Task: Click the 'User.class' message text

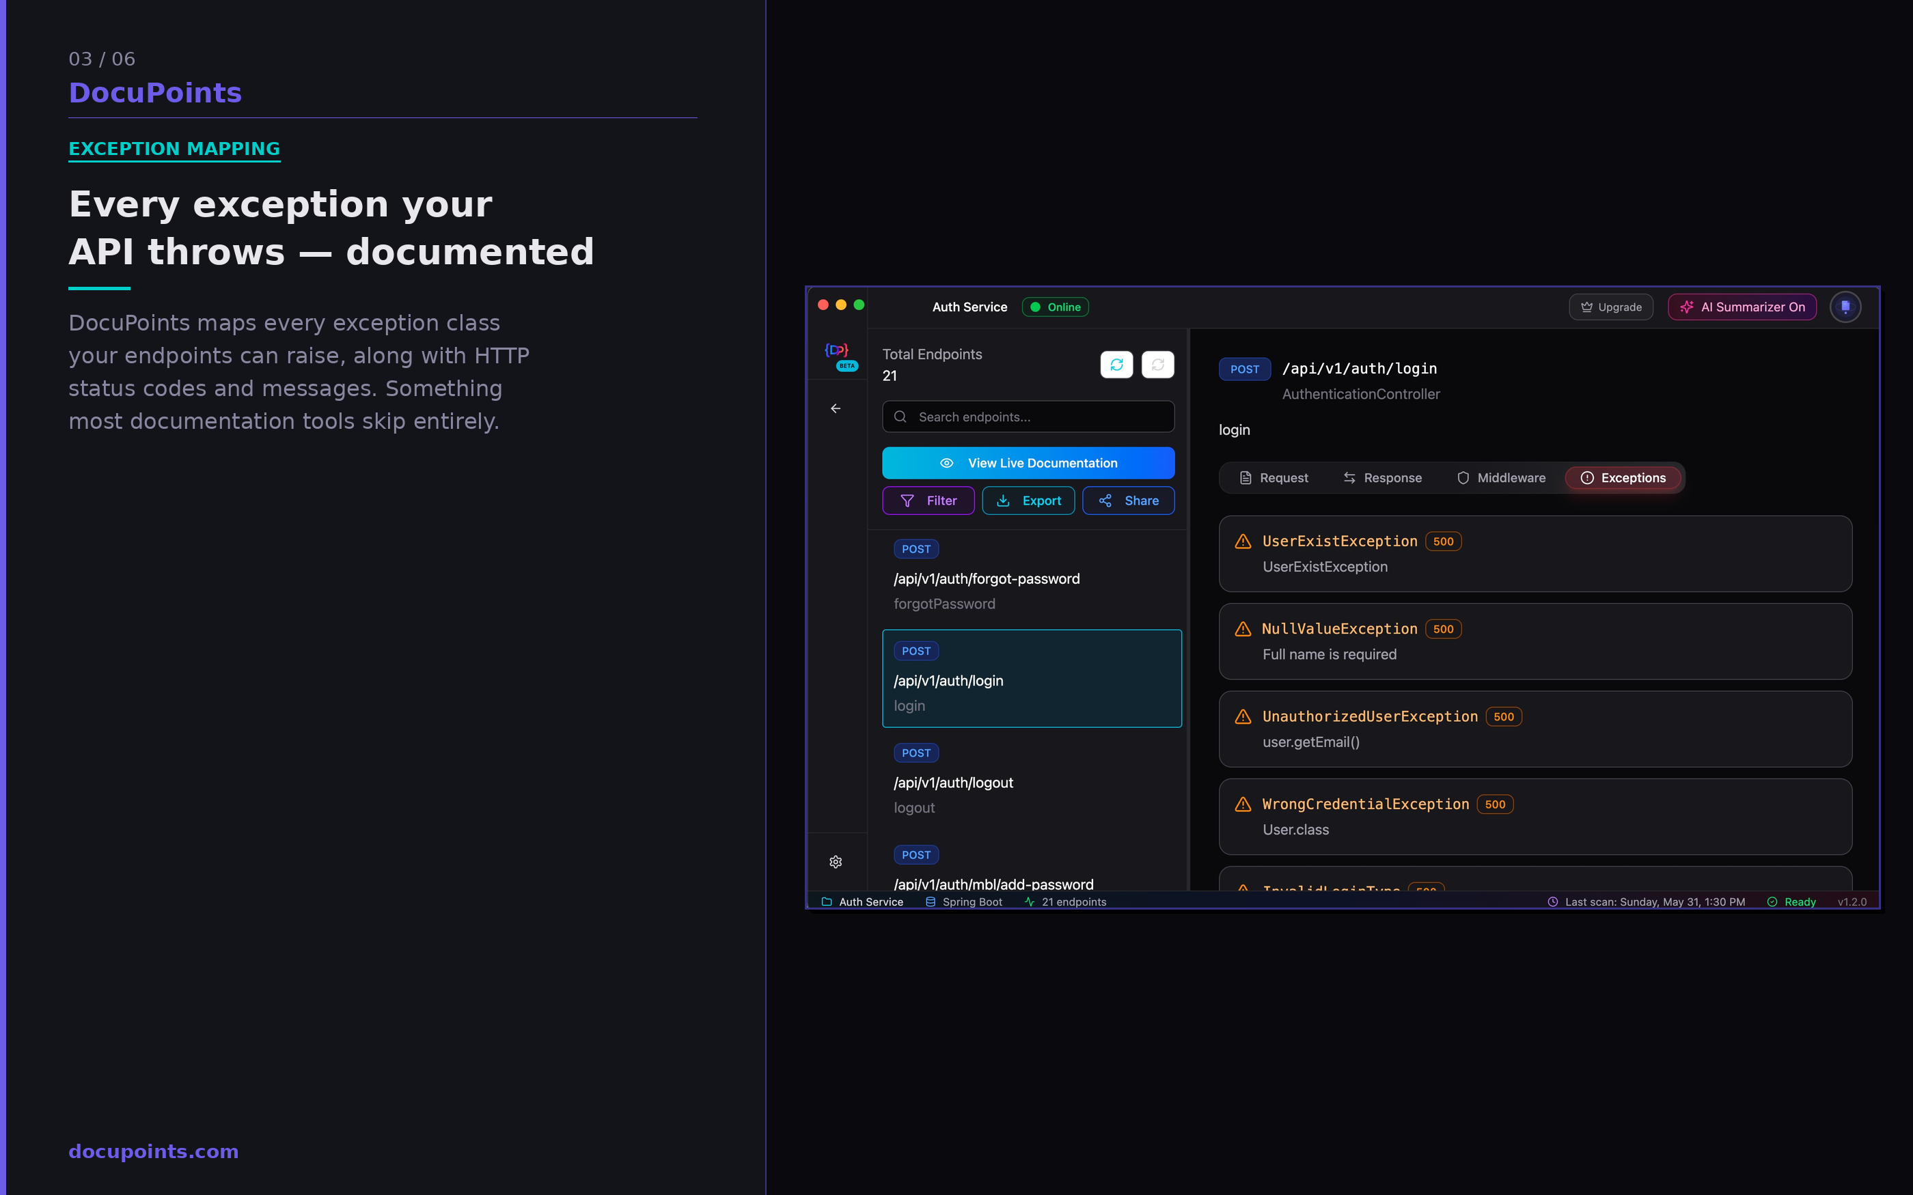Action: coord(1295,830)
